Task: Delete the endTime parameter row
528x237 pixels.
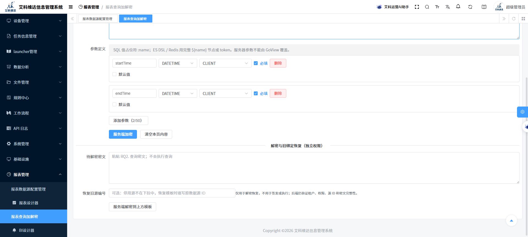Action: tap(278, 93)
